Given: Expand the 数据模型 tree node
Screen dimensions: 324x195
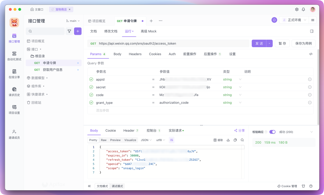Looking at the screenshot, I should 47,78.
